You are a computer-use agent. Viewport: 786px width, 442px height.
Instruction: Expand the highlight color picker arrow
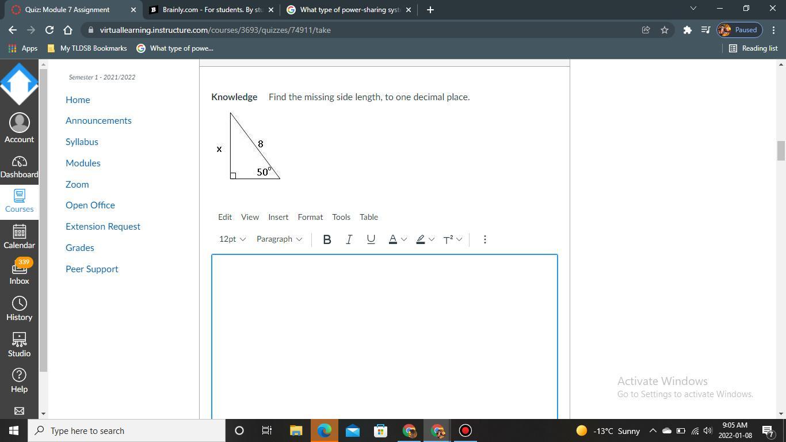click(432, 239)
